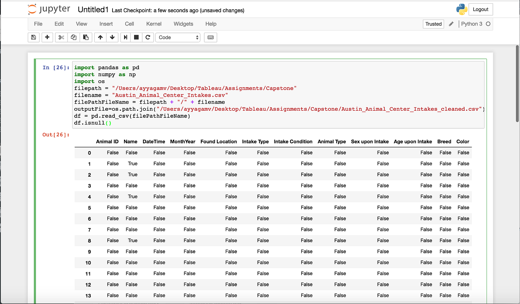Move the selected cell up
Screen dimensions: 520x304
point(100,37)
